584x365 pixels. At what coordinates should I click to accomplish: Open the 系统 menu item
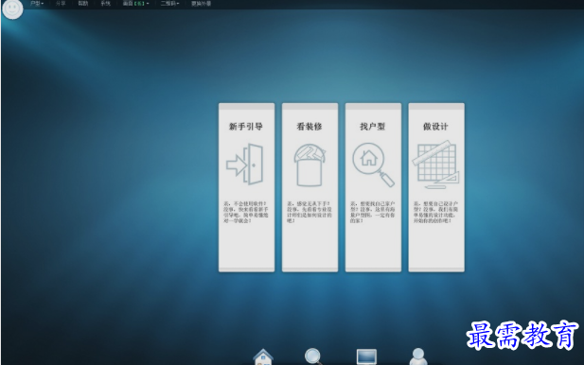tap(106, 4)
